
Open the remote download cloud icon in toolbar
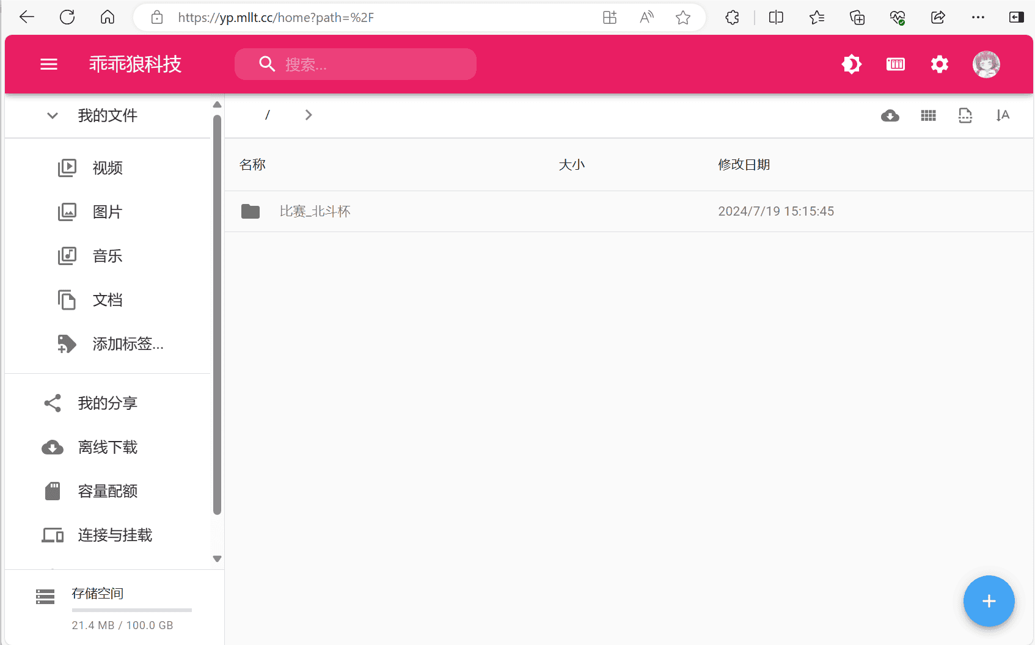890,115
